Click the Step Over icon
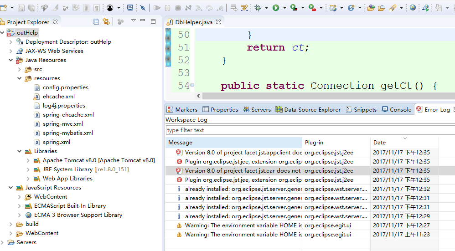This screenshot has height=251, width=455. [209, 8]
